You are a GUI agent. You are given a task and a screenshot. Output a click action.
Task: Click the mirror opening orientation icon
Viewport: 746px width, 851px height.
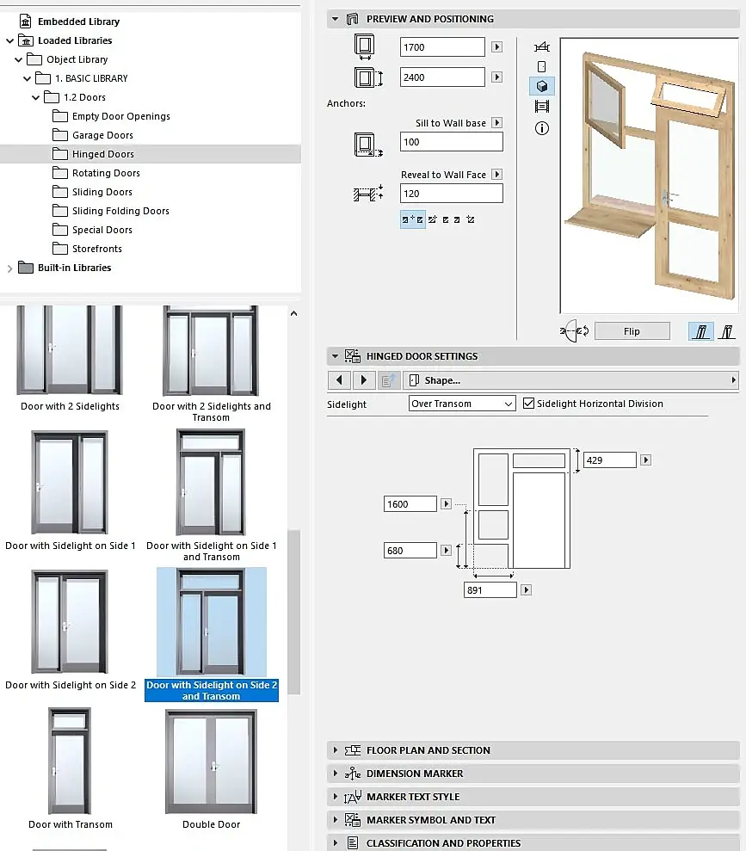pyautogui.click(x=574, y=330)
